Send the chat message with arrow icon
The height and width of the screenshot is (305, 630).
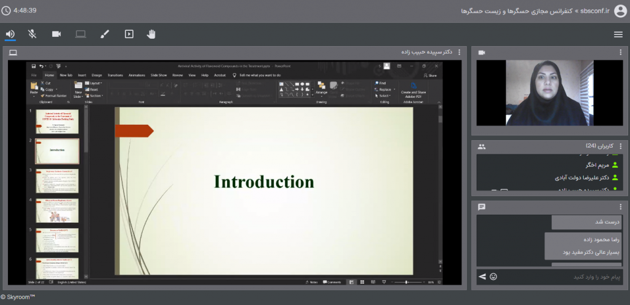point(482,277)
